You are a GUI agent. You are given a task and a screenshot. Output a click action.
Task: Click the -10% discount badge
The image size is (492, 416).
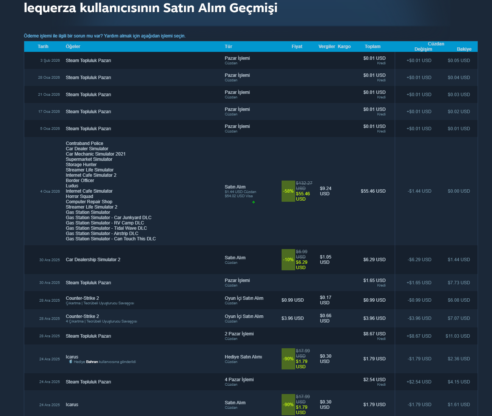click(x=288, y=260)
